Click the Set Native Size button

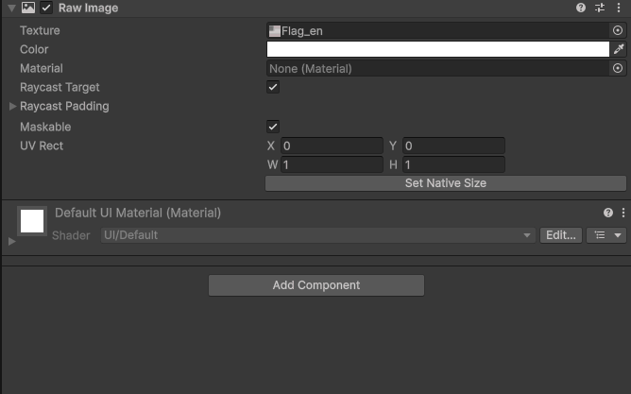[x=446, y=183]
